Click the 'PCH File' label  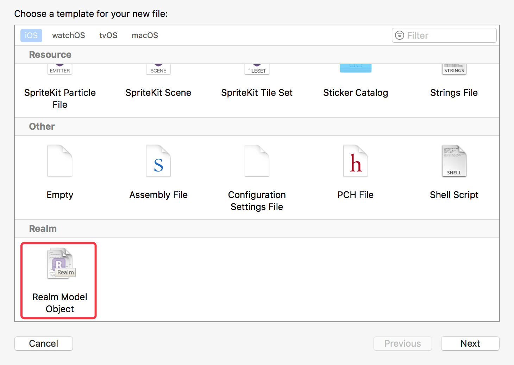coord(356,195)
